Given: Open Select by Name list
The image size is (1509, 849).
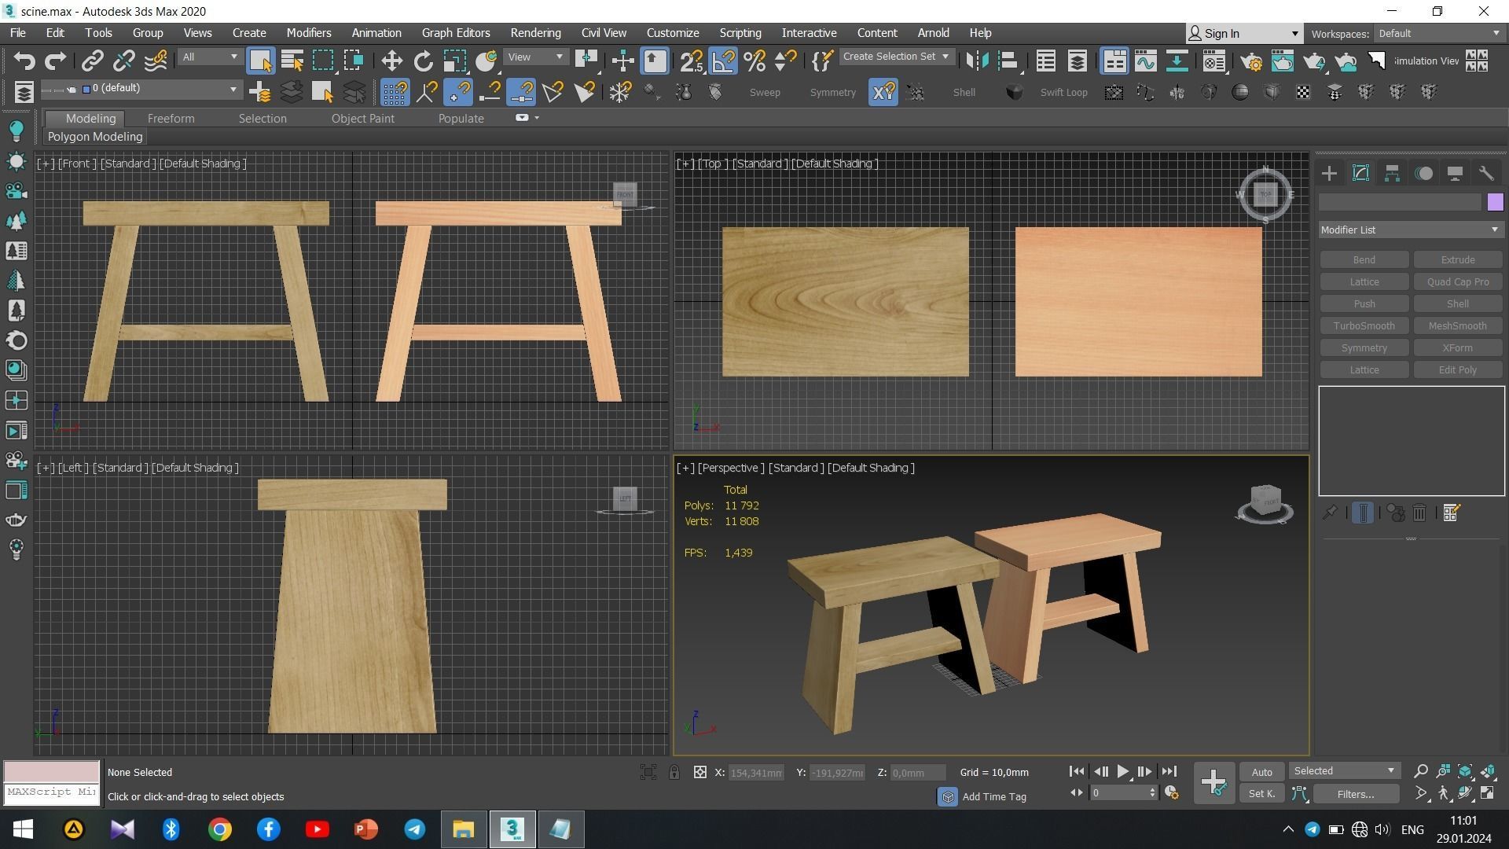Looking at the screenshot, I should pyautogui.click(x=292, y=61).
